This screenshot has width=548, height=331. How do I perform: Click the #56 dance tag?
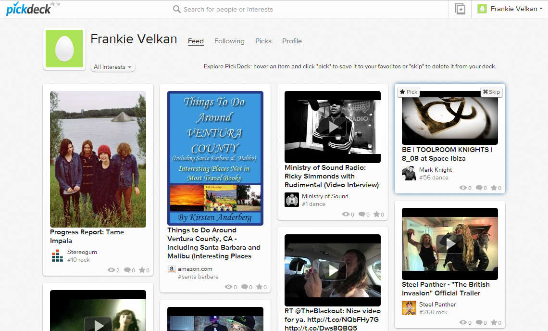point(434,178)
